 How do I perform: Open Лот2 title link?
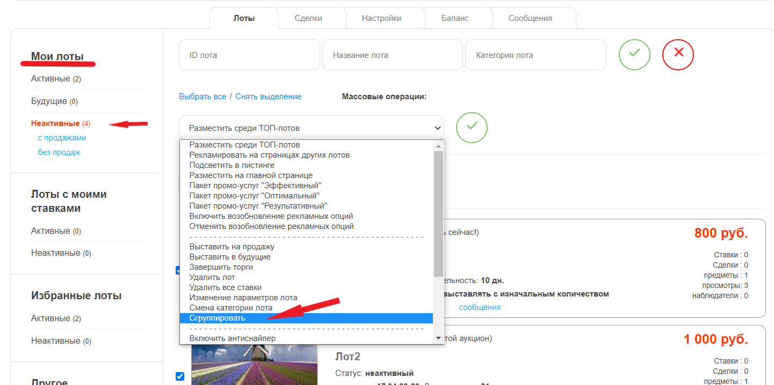[x=348, y=357]
